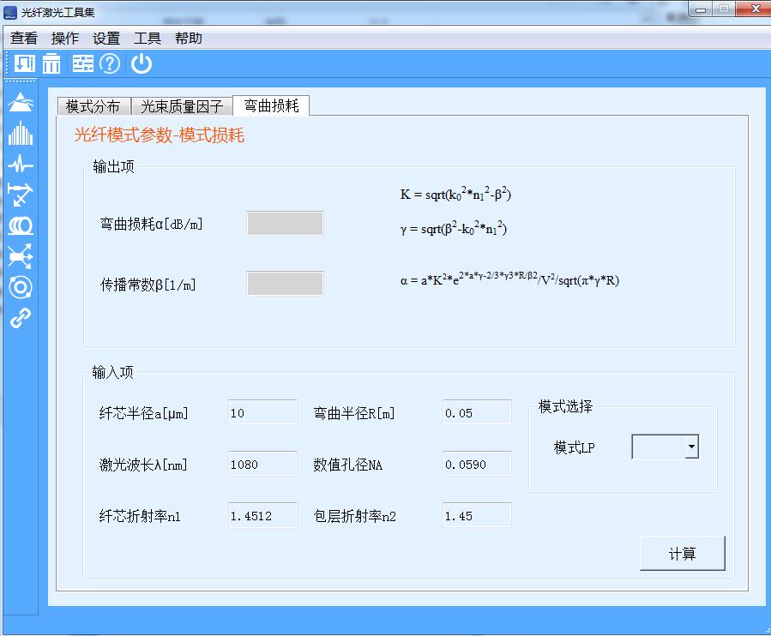Screen dimensions: 771x636
Task: Click the 激光波长λ input field
Action: pyautogui.click(x=262, y=464)
